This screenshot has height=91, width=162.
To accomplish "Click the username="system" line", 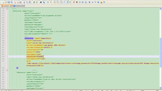I will [x=33, y=22].
